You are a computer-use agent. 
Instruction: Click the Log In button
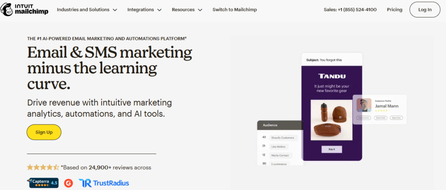(x=425, y=10)
